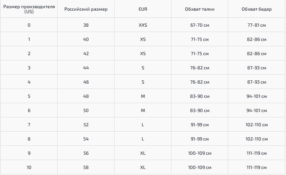Click US size 7 cell
286x175 pixels.
[29, 124]
